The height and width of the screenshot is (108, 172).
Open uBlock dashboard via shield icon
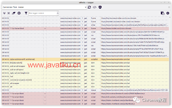point(100,7)
